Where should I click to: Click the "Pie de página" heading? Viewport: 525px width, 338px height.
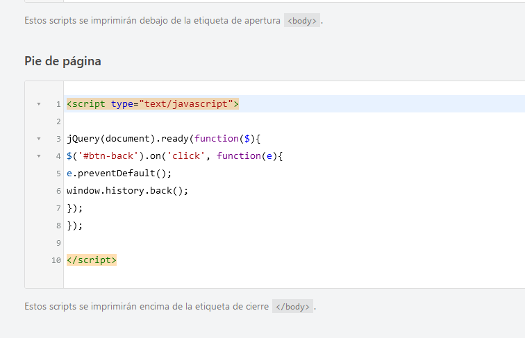[x=62, y=61]
